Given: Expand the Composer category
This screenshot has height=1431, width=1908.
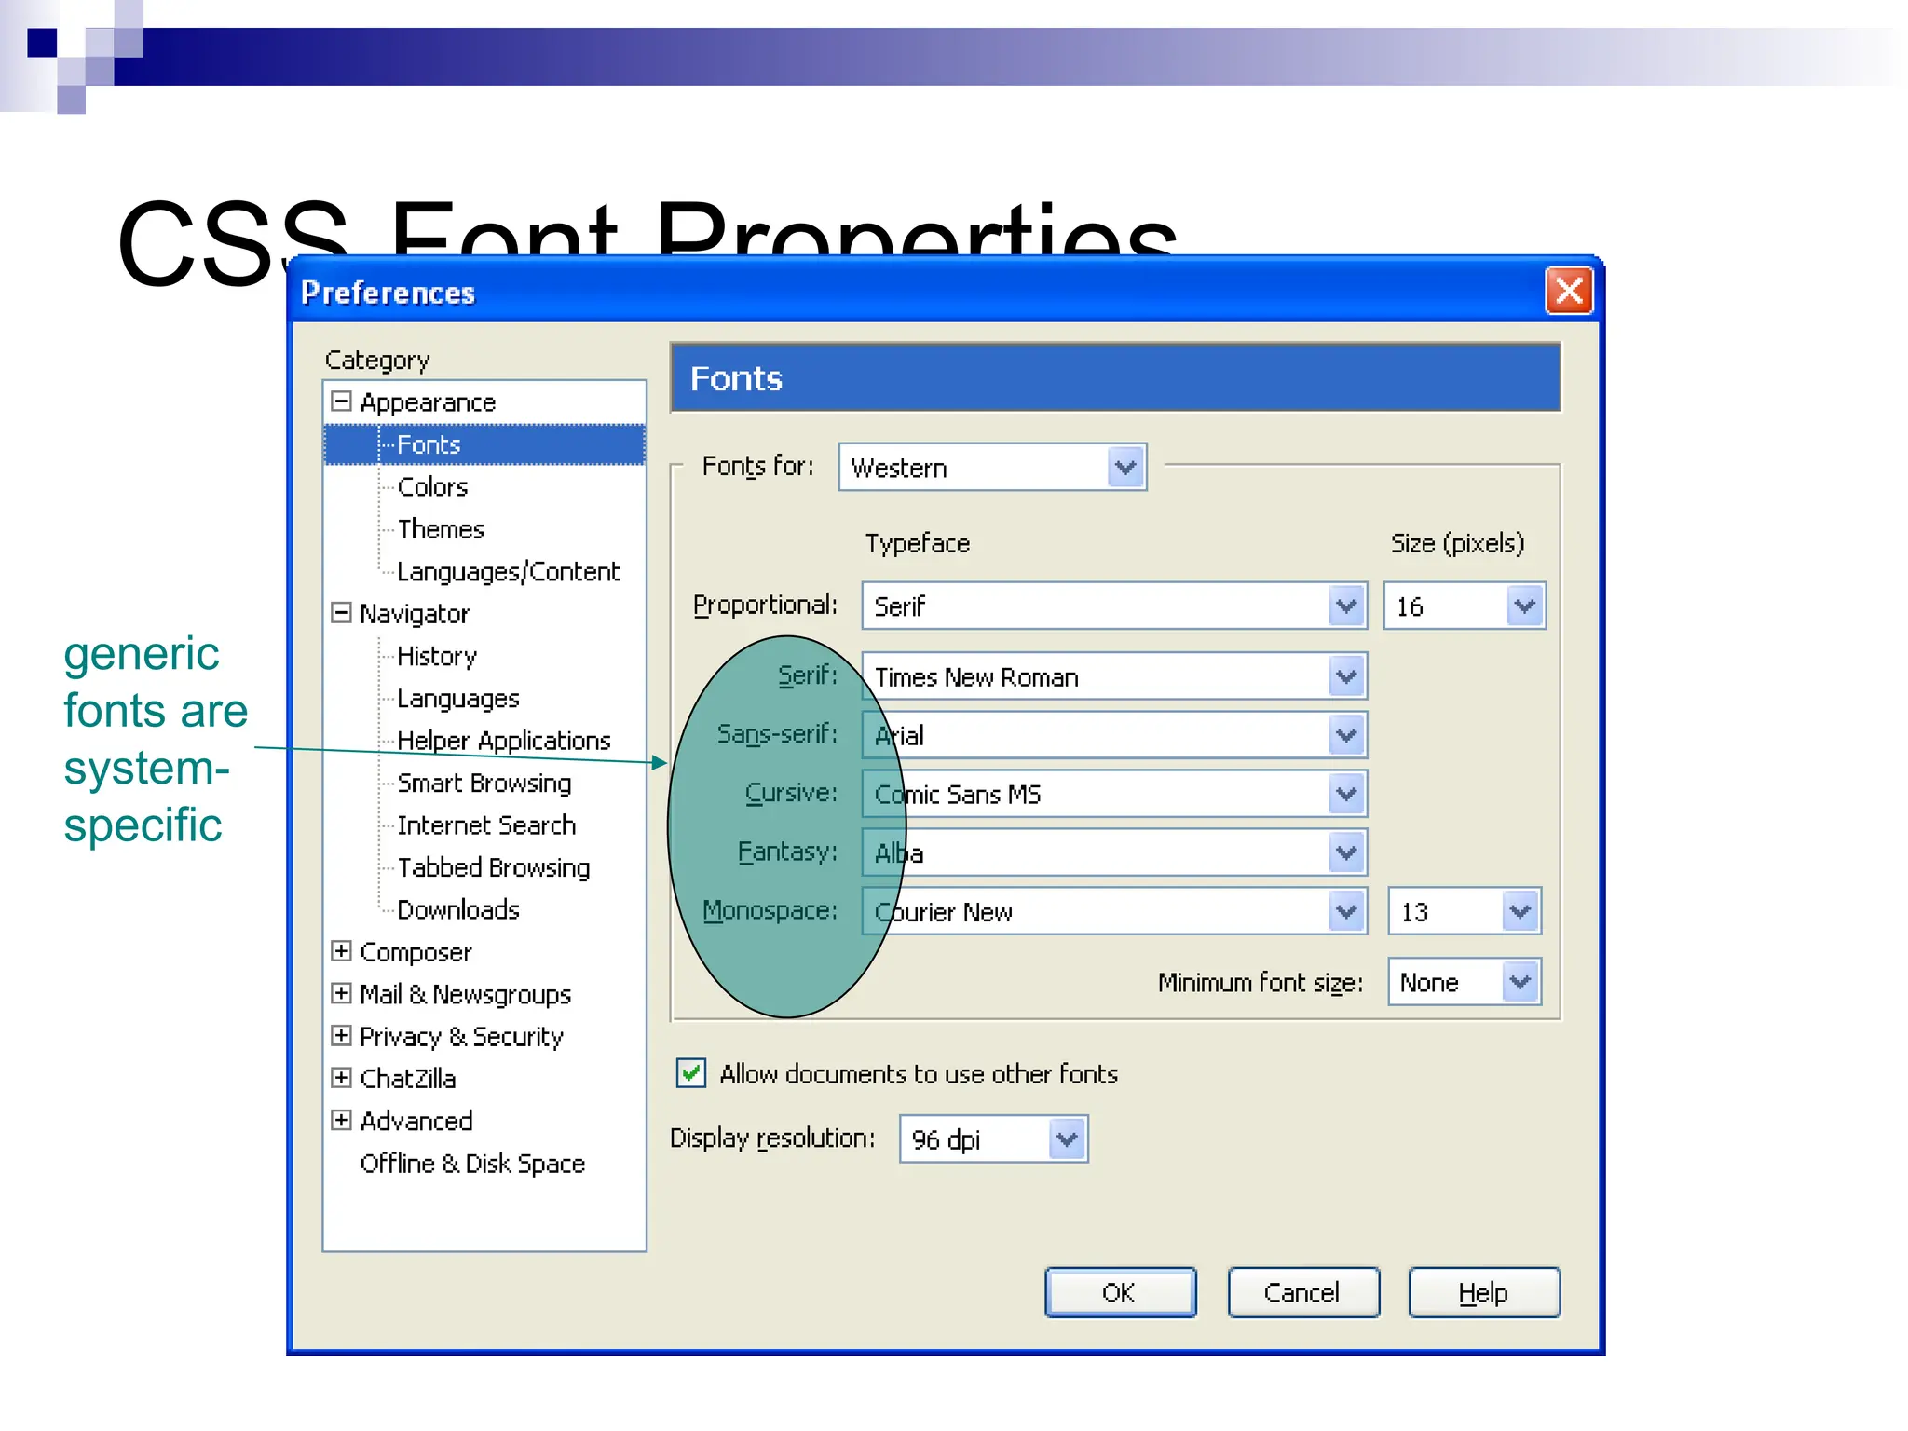Looking at the screenshot, I should tap(341, 951).
